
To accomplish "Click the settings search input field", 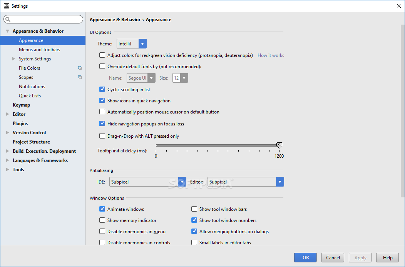I will click(44, 19).
